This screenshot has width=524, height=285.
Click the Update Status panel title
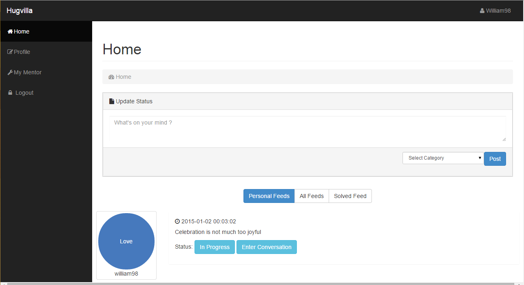tap(134, 101)
